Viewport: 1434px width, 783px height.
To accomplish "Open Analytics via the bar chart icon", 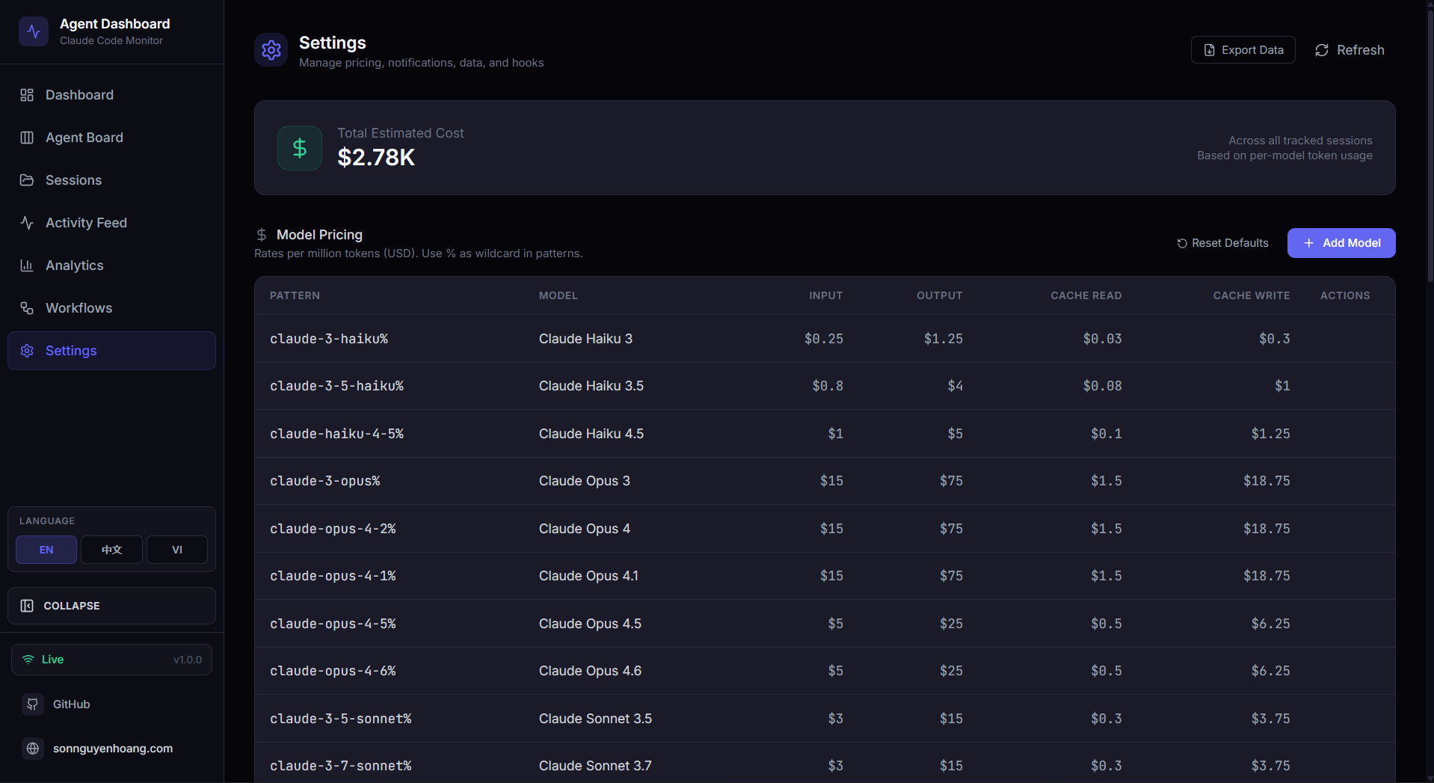I will coord(27,265).
